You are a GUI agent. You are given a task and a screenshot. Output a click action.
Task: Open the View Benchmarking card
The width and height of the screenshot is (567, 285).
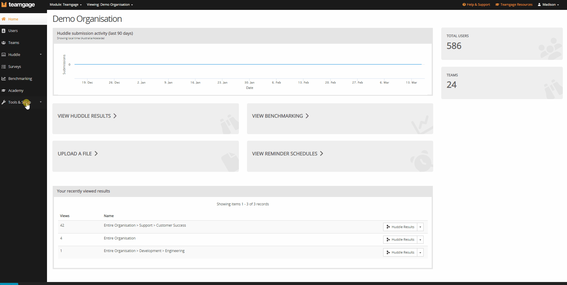pyautogui.click(x=340, y=119)
